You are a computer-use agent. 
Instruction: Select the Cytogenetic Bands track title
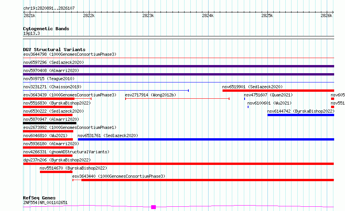[x=46, y=29]
